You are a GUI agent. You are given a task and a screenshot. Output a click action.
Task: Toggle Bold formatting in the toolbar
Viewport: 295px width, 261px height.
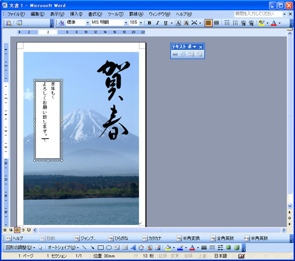click(149, 23)
